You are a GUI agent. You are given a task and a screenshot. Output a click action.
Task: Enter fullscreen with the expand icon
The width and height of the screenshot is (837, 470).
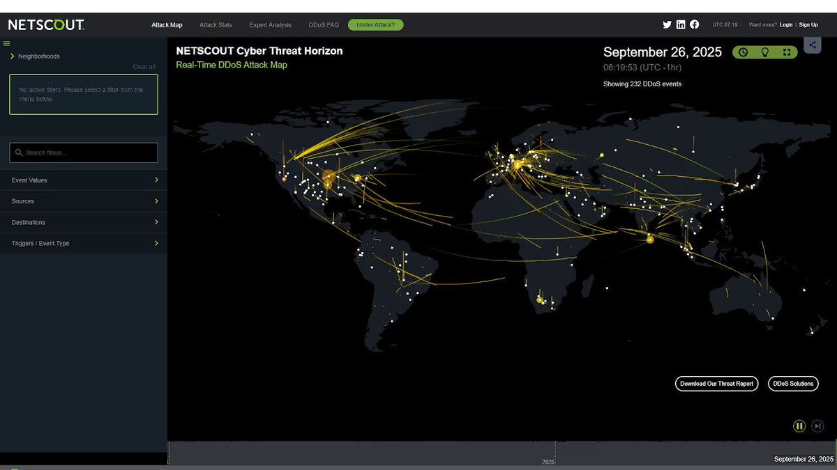787,52
